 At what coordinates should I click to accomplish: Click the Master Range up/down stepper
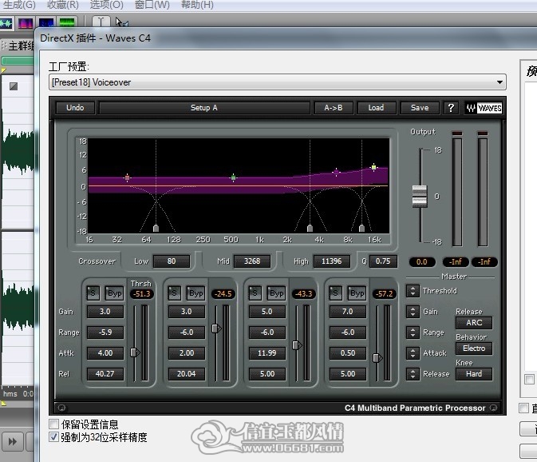pos(413,333)
